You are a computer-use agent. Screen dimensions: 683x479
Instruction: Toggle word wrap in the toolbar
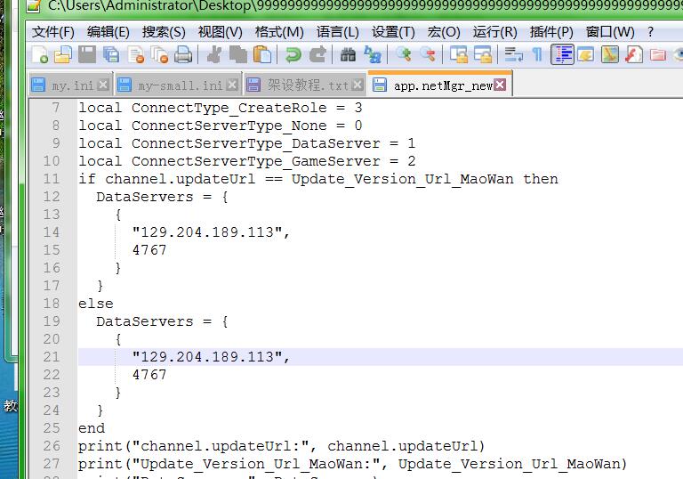point(513,55)
